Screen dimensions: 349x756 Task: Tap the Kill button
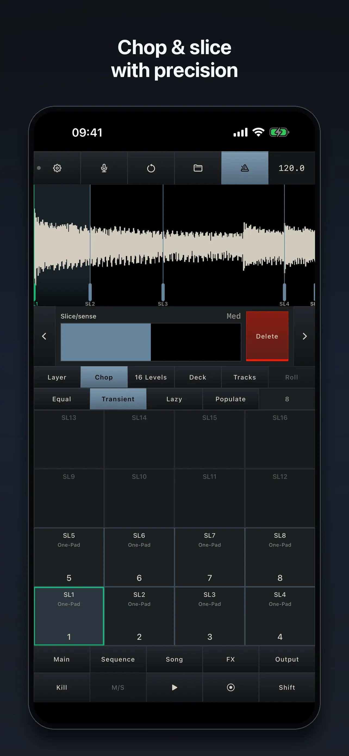coord(62,687)
